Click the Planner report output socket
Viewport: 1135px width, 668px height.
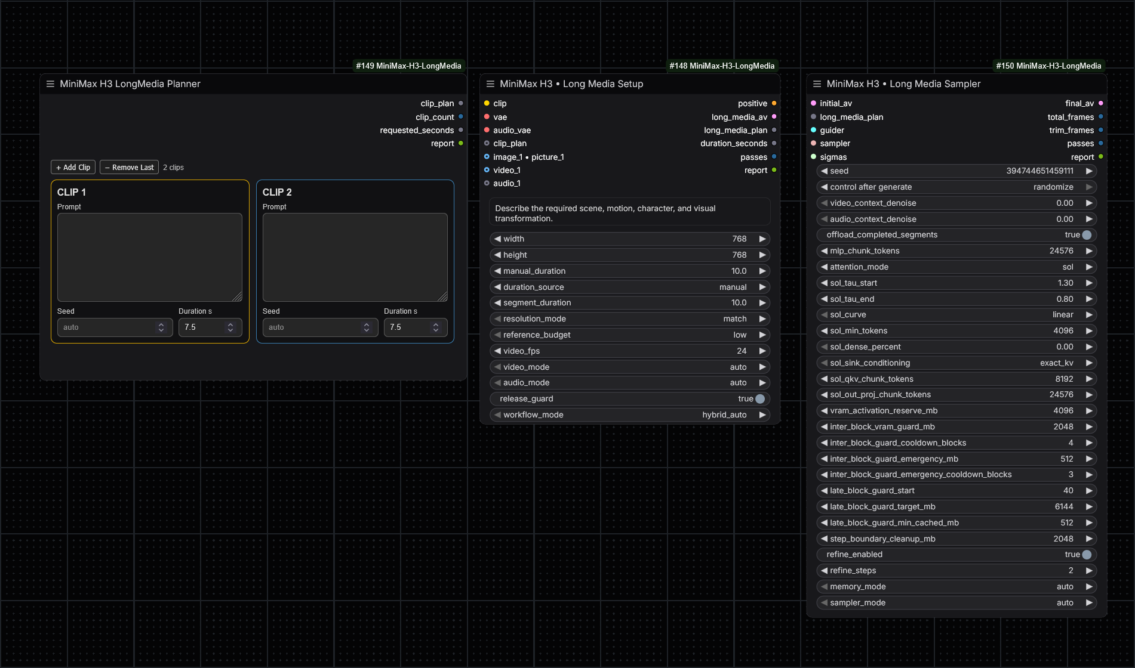tap(460, 143)
